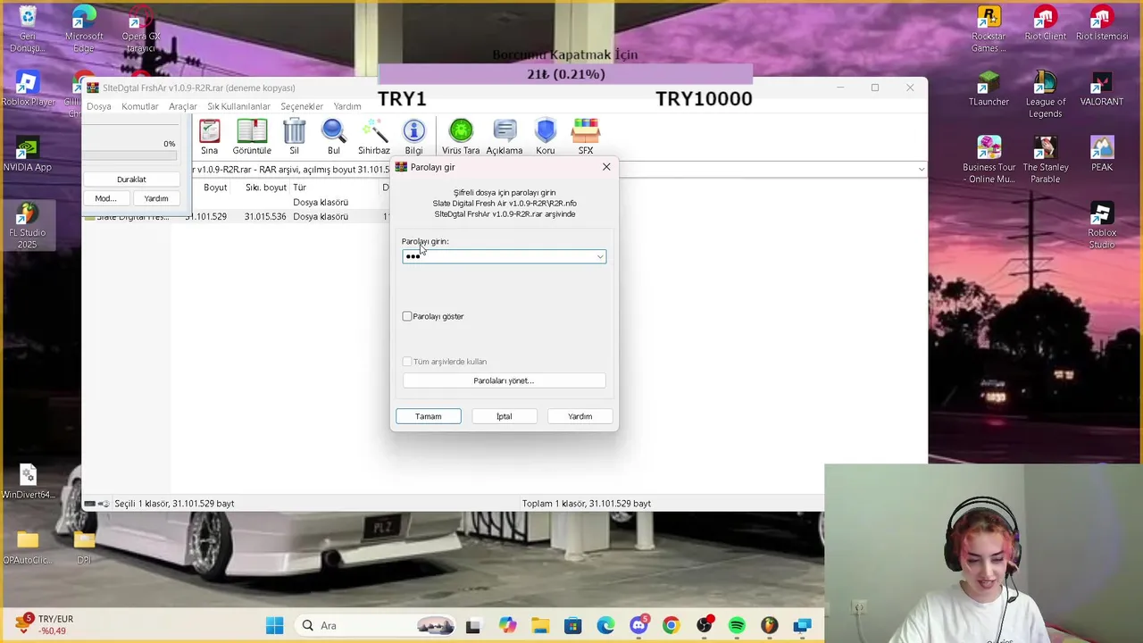Click the TRY/EUR widget in the taskbar
The image size is (1143, 643).
(x=46, y=625)
